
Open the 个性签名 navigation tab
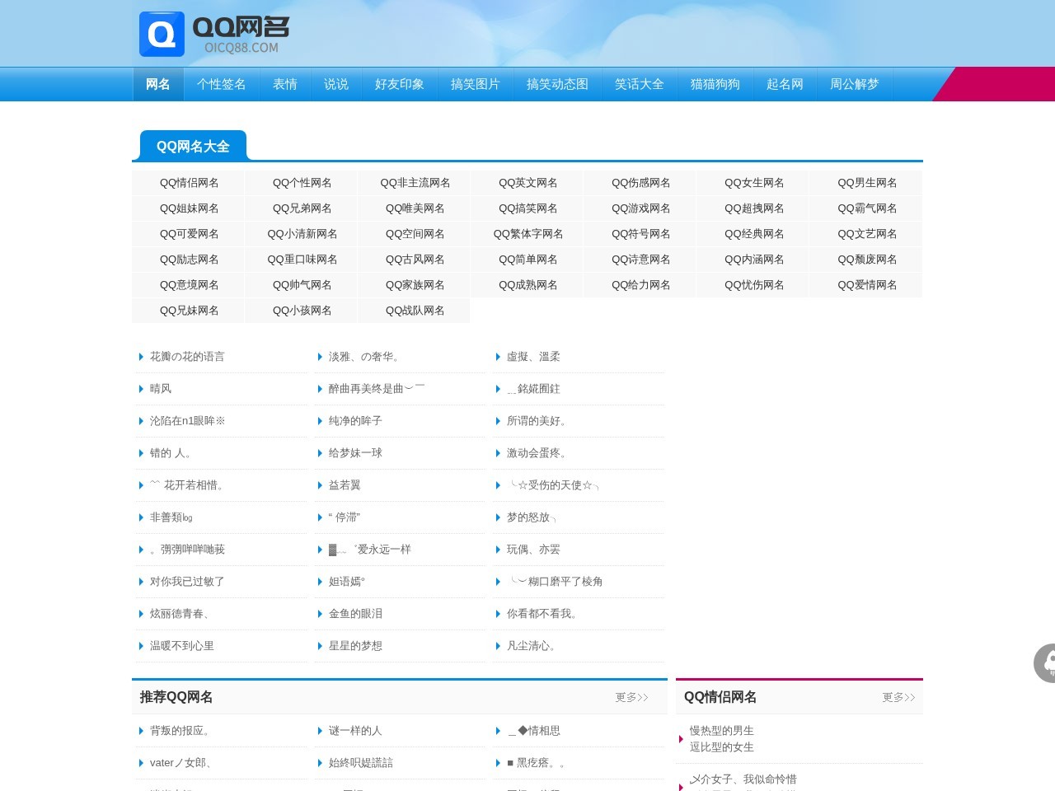click(x=221, y=84)
